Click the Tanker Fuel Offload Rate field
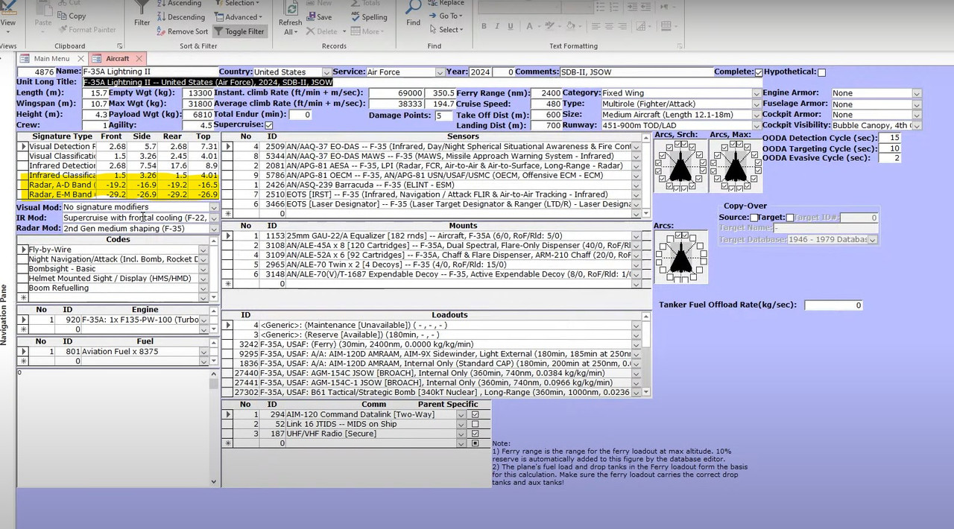954x529 pixels. tap(833, 305)
